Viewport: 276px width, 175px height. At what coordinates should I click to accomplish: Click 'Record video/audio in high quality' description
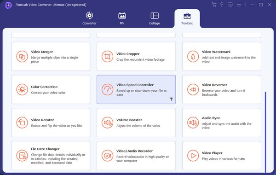pos(143,159)
